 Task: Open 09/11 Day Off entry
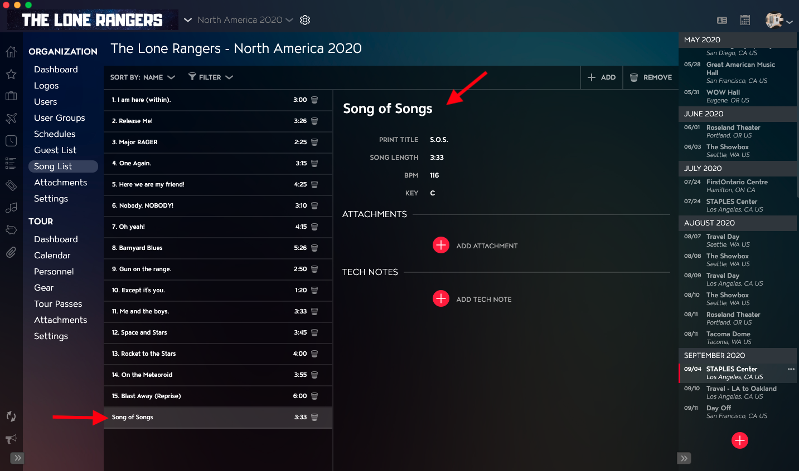point(737,412)
